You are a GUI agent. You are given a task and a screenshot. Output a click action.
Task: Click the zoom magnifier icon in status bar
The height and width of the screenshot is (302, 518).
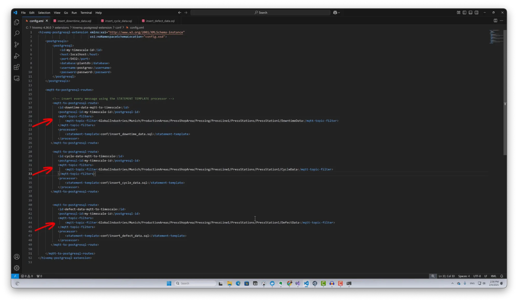(433, 276)
